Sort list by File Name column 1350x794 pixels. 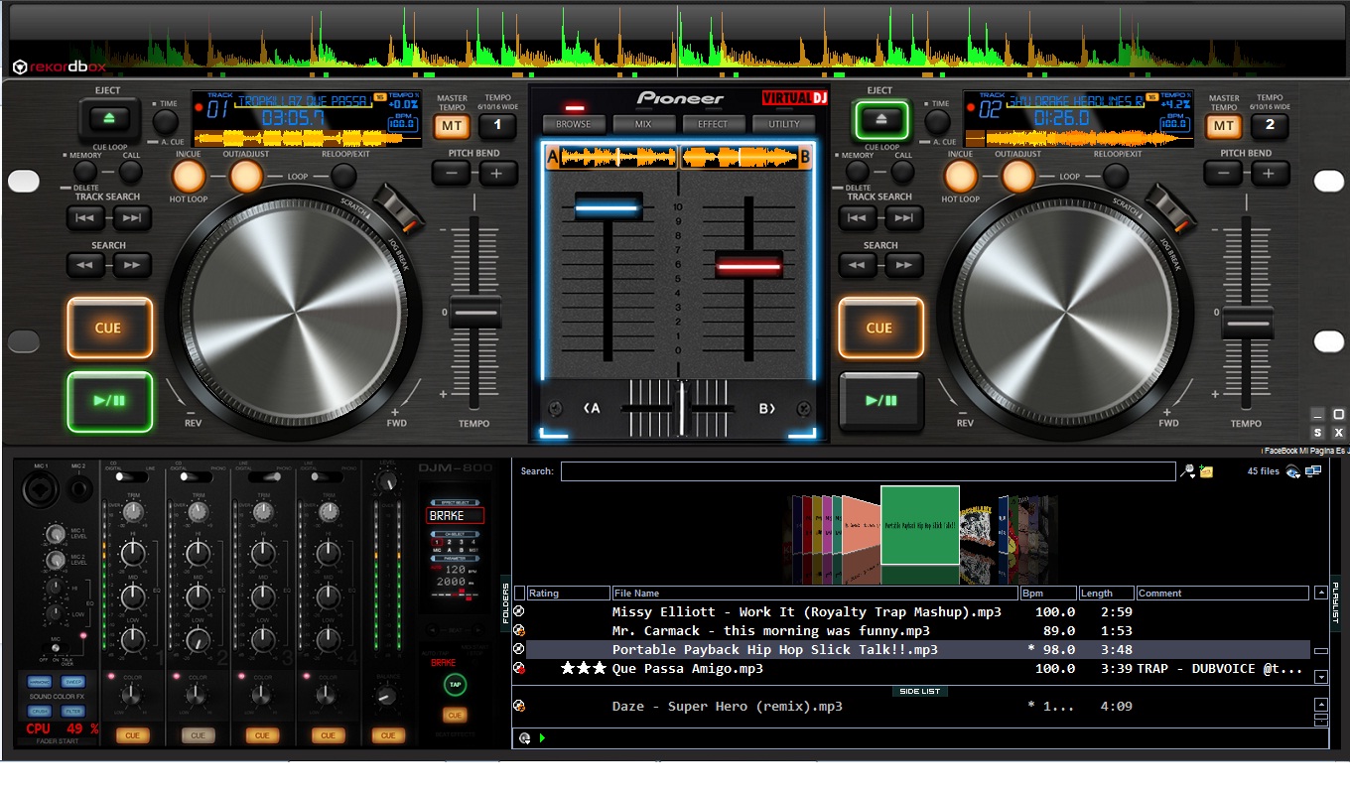[x=815, y=594]
